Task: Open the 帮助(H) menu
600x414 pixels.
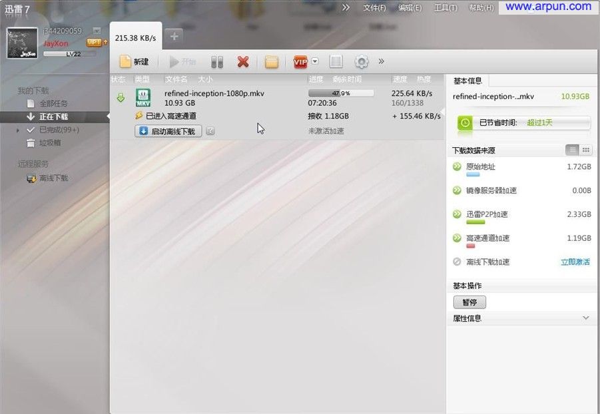Action: pos(481,7)
